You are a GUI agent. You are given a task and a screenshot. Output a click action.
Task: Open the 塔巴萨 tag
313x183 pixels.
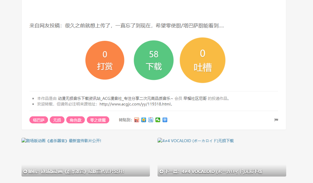(39, 120)
